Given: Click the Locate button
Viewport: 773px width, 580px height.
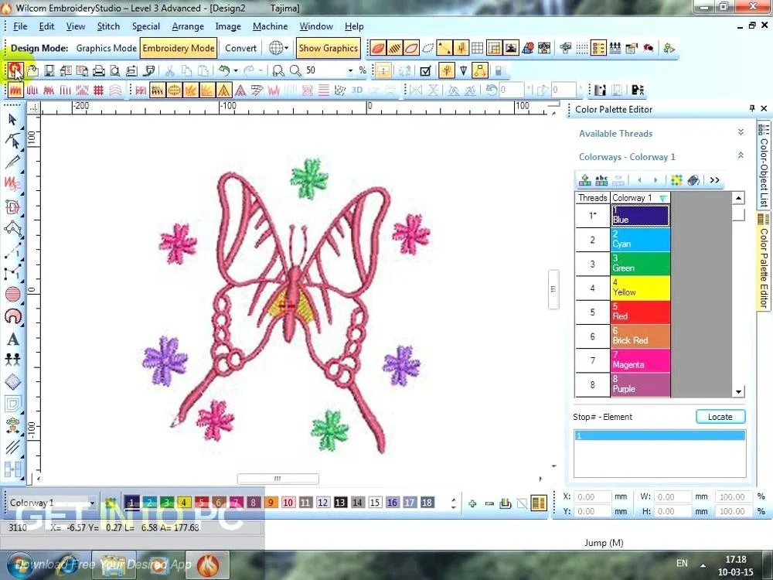Looking at the screenshot, I should [720, 417].
